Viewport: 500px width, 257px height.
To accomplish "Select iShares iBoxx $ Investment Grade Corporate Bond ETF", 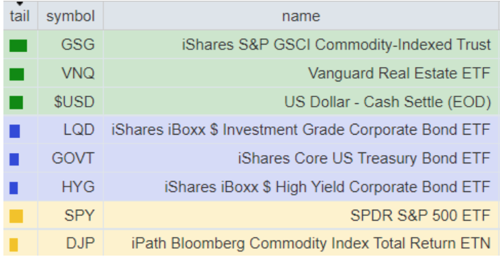I will pyautogui.click(x=301, y=130).
